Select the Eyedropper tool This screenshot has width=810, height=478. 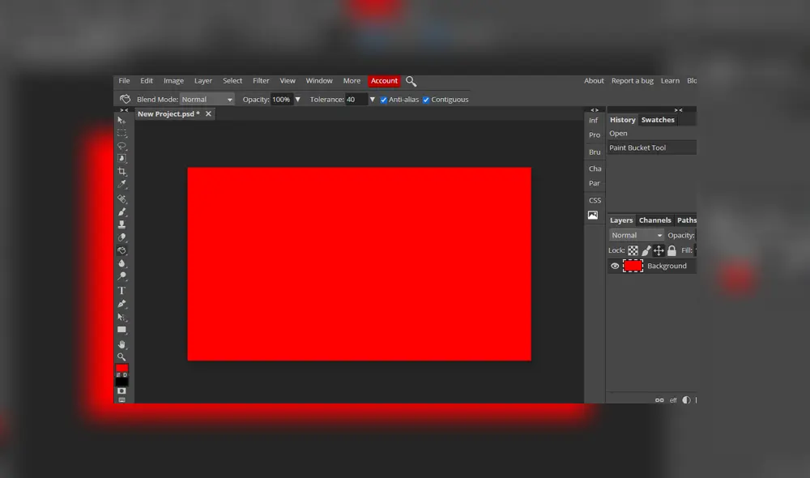[122, 185]
